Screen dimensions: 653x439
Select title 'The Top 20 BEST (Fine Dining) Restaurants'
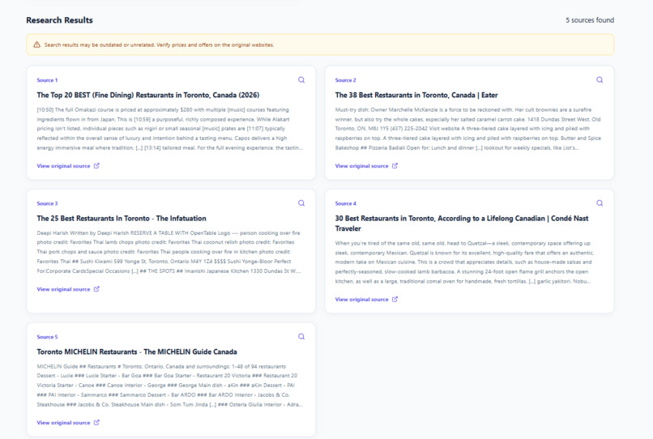click(147, 95)
